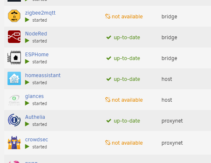
Task: Click the glances eye icon
Action: click(14, 100)
